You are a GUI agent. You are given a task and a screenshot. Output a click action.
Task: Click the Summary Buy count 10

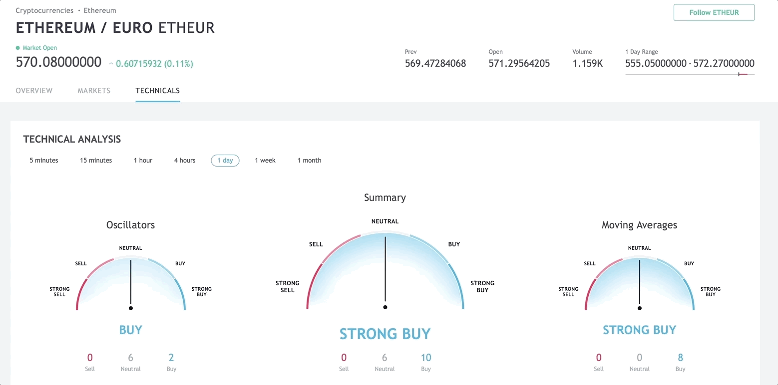426,358
